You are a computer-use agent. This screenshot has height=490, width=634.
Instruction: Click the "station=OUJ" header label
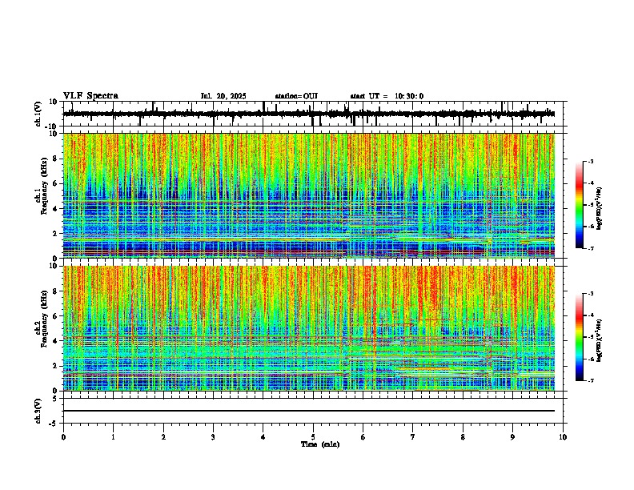[x=296, y=96]
